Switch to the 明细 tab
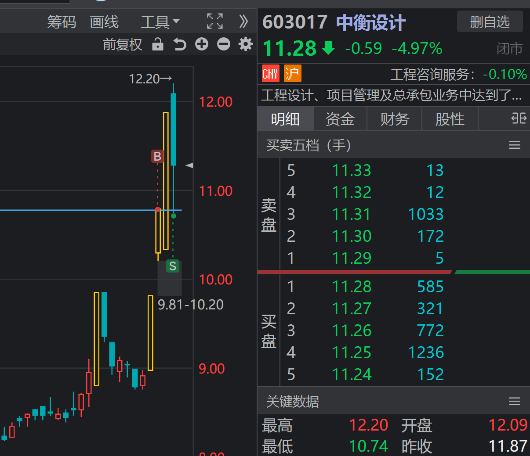 coord(286,119)
